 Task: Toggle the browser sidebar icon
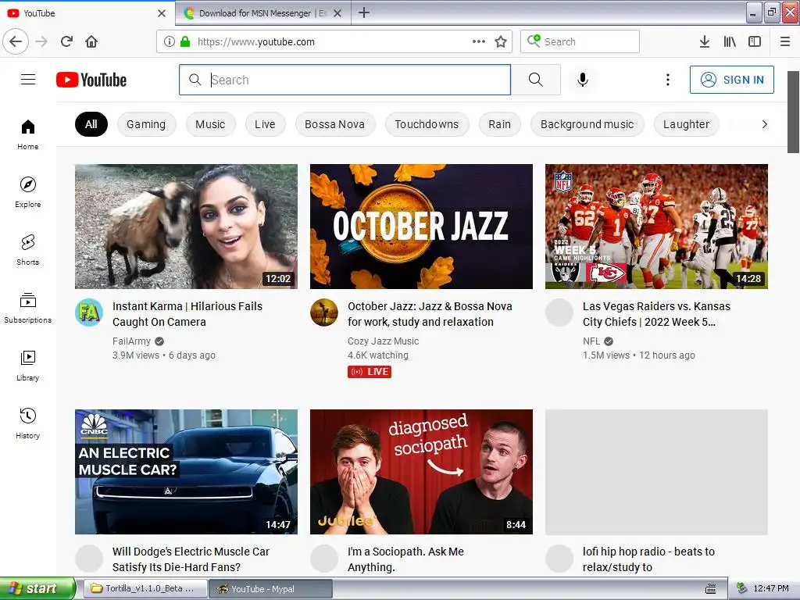pyautogui.click(x=755, y=41)
